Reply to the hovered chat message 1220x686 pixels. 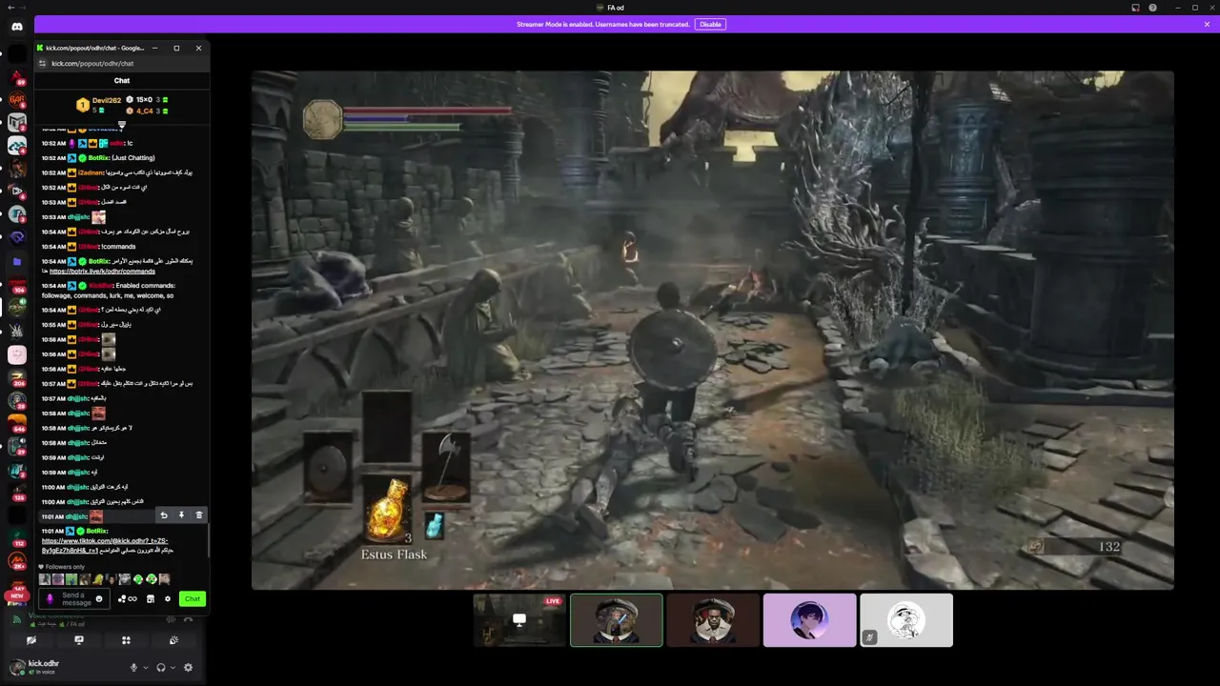pyautogui.click(x=164, y=515)
